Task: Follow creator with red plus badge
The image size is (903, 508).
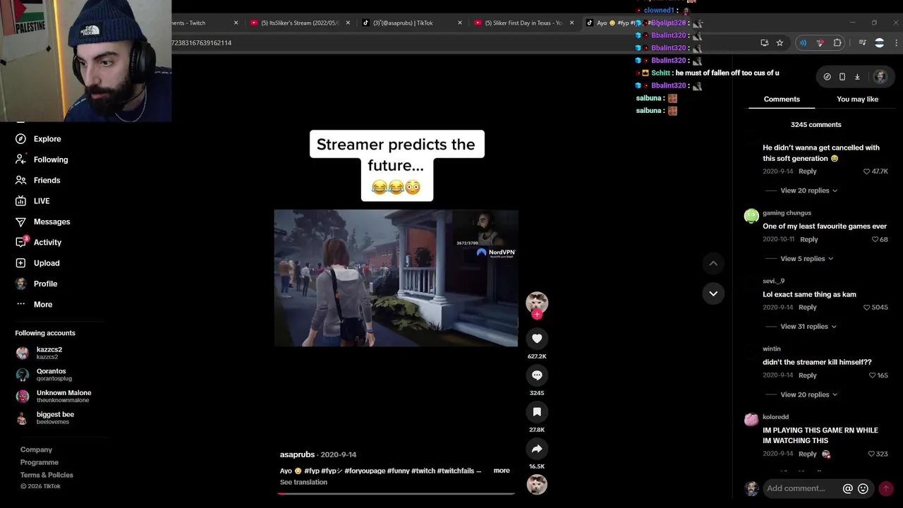Action: [x=537, y=315]
